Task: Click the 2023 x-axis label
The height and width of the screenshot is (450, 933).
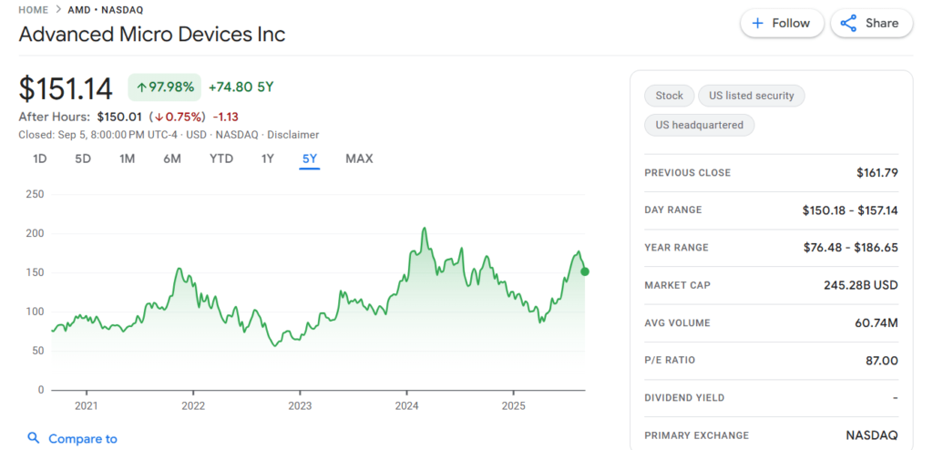Action: [299, 406]
